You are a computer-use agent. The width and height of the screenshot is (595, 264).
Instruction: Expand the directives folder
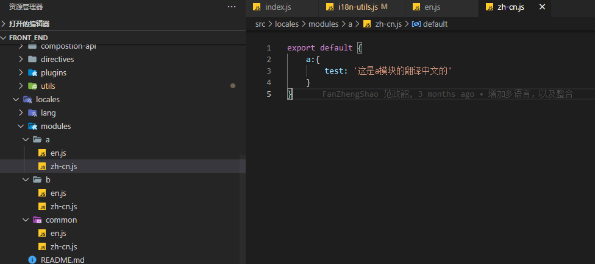point(21,59)
